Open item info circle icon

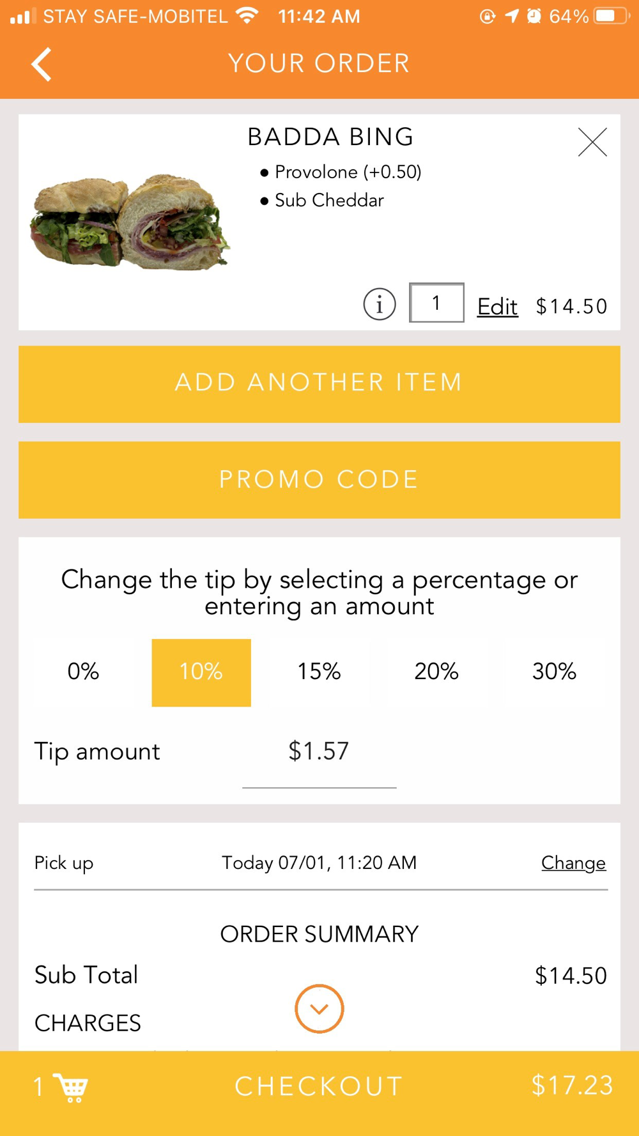[x=380, y=304]
